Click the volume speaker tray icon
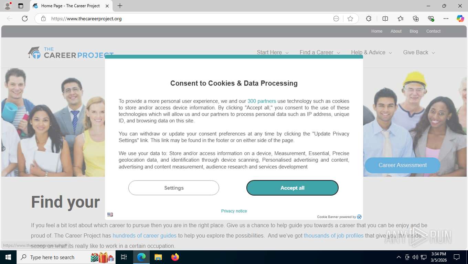The image size is (468, 264). click(415, 257)
